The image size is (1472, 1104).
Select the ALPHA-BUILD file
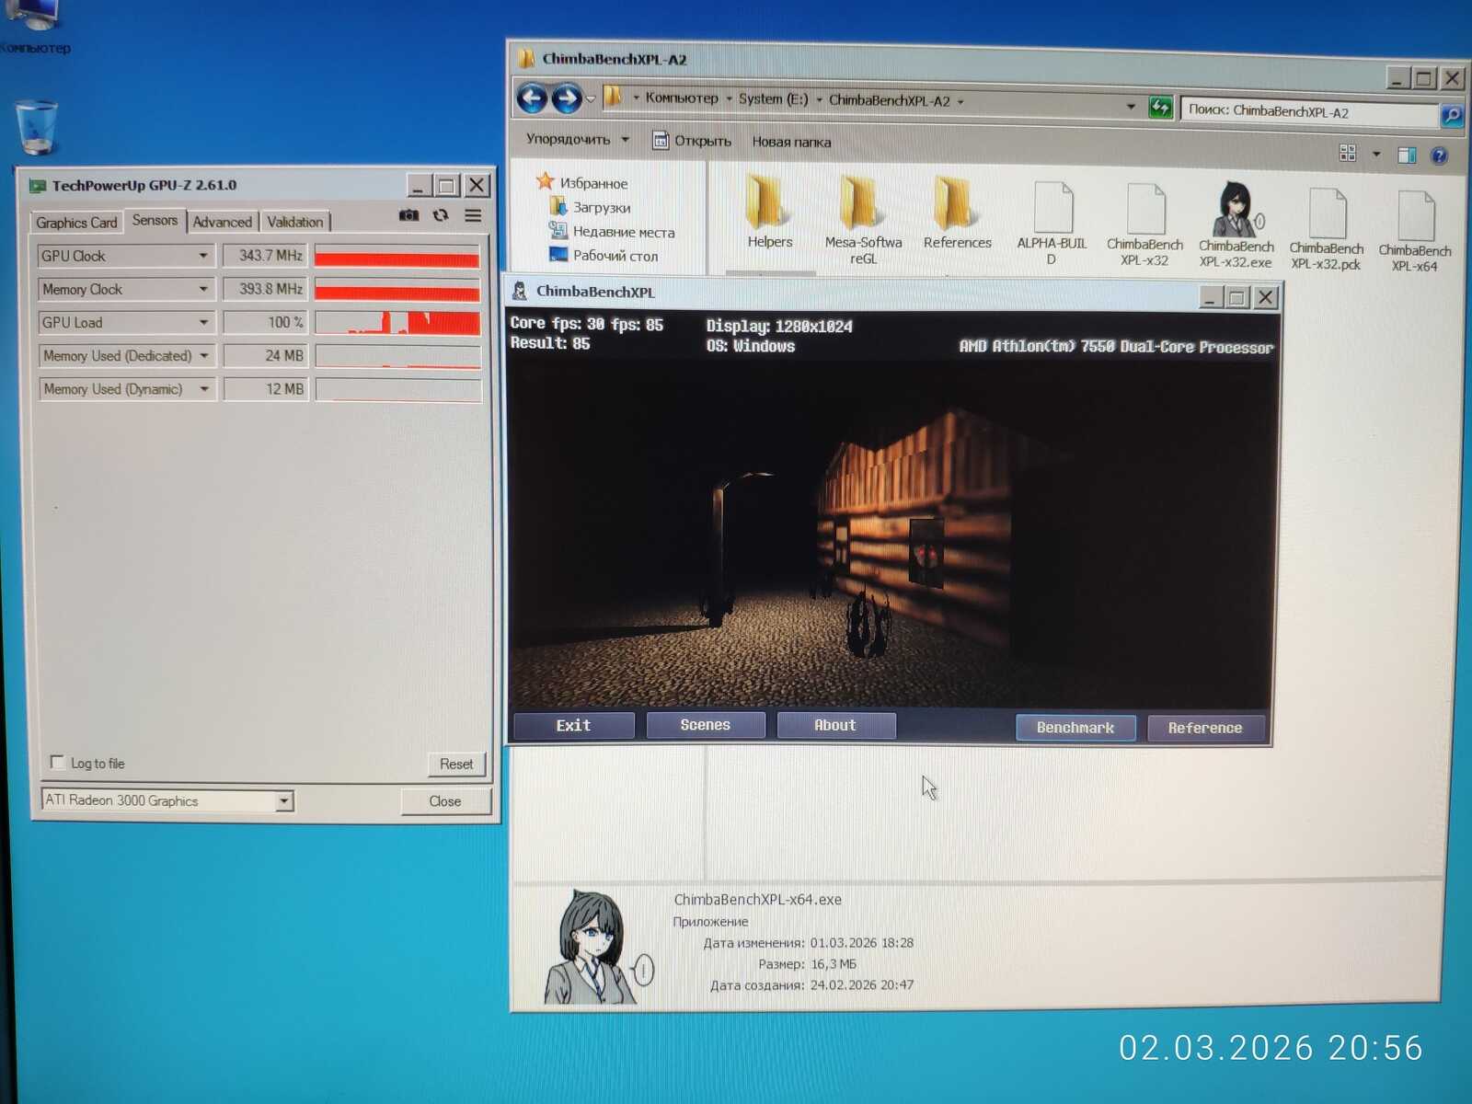tap(1052, 224)
